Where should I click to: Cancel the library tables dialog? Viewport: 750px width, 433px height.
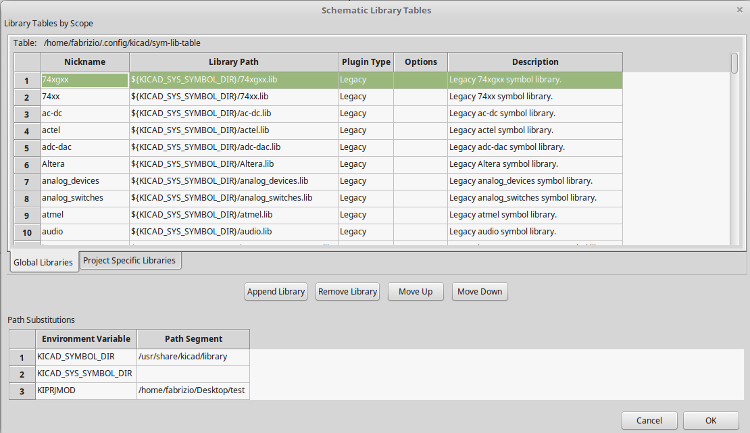(649, 420)
